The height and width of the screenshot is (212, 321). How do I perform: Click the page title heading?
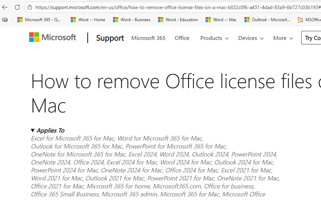(x=176, y=93)
